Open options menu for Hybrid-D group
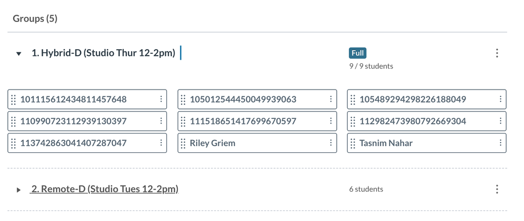 coord(497,53)
